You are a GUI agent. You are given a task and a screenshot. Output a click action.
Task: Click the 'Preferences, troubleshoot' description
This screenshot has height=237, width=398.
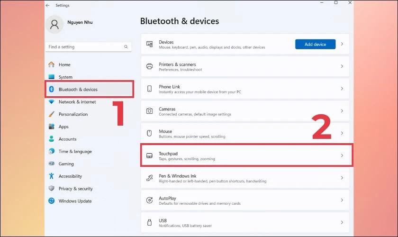(x=181, y=70)
